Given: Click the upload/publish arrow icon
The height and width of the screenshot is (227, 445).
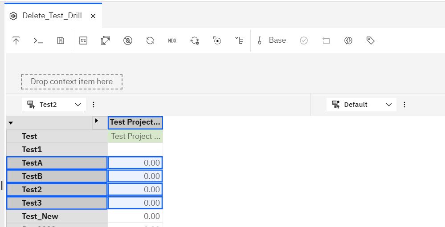Looking at the screenshot, I should pos(16,41).
